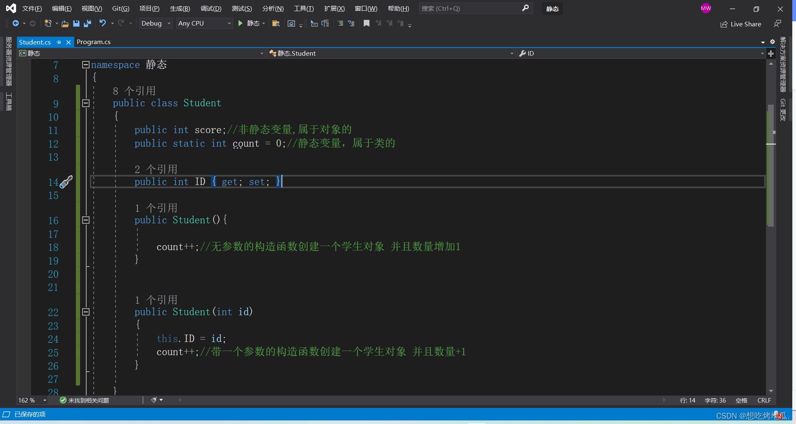Click the tab settings gear icon

tap(772, 42)
